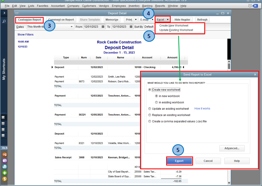Click the Refresh button

202,20
